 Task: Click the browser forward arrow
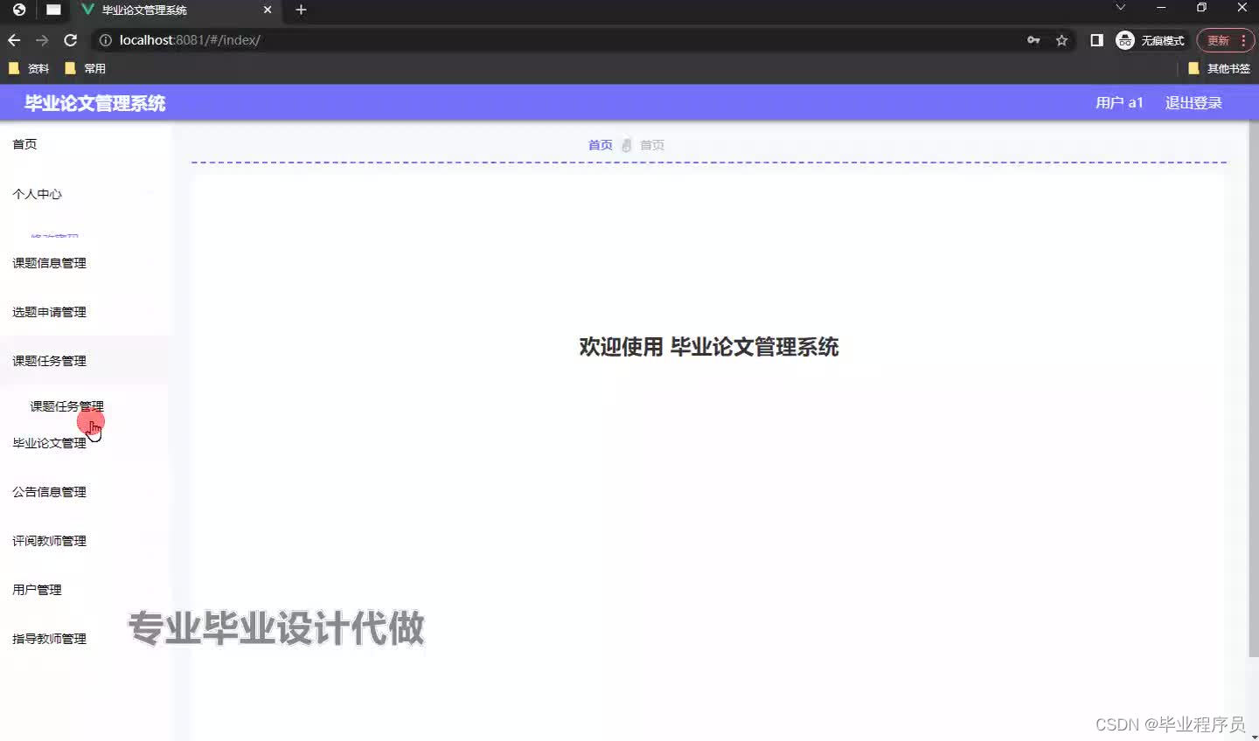[x=42, y=40]
